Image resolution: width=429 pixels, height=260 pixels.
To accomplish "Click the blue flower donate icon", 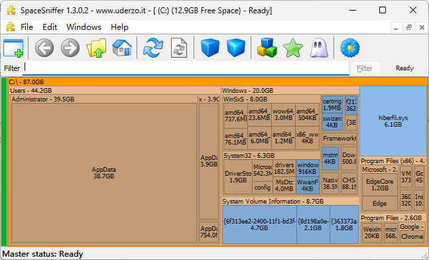I will [349, 48].
